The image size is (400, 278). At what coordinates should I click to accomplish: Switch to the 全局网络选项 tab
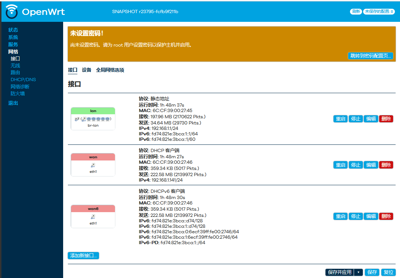point(110,70)
